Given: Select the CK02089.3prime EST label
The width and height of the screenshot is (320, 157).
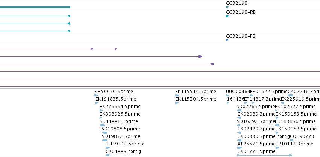Looking at the screenshot, I should point(256,114).
